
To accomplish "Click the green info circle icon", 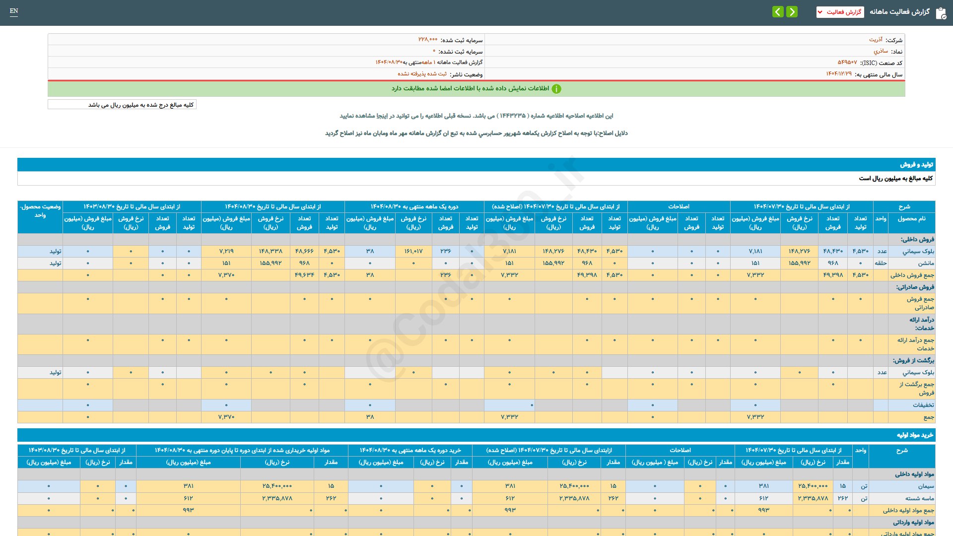I will 556,89.
